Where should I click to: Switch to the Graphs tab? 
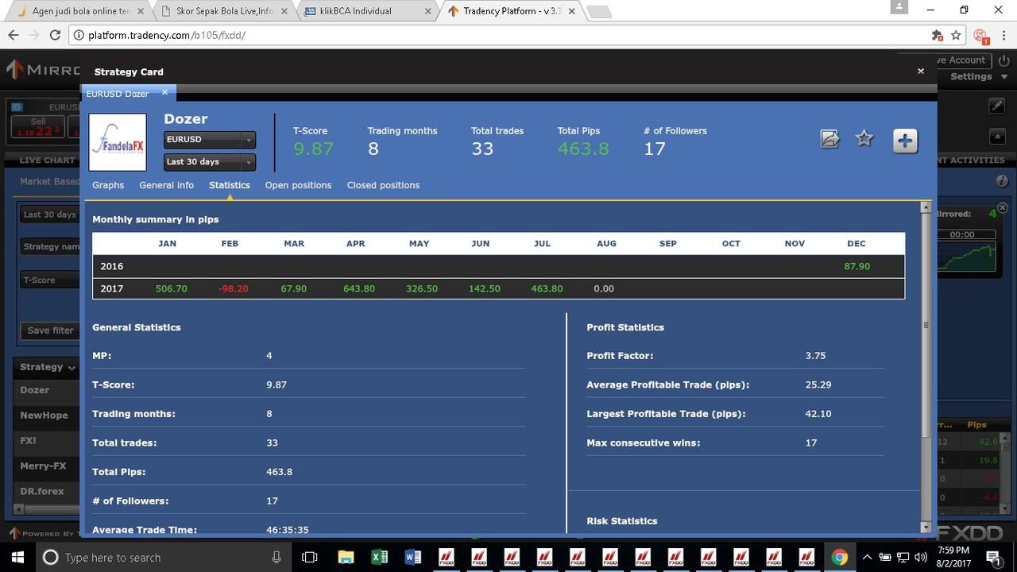(x=108, y=185)
